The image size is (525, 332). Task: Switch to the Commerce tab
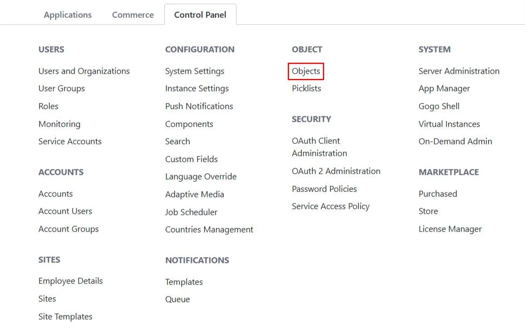[x=132, y=15]
